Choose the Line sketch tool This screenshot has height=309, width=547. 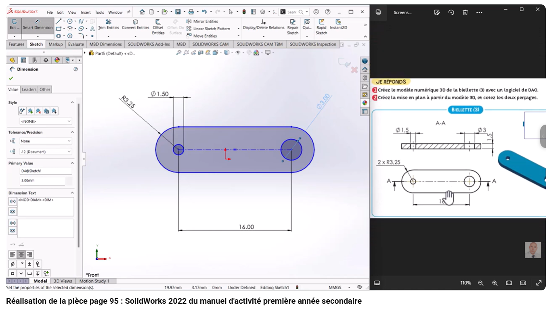coord(59,21)
